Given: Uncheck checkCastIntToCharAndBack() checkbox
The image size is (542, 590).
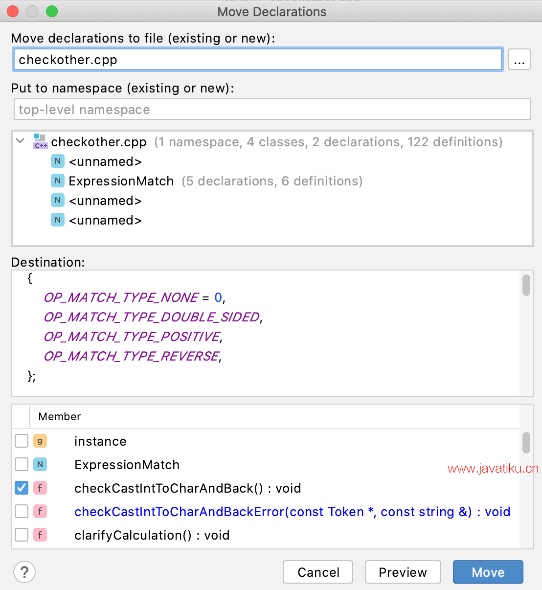Looking at the screenshot, I should pyautogui.click(x=22, y=488).
